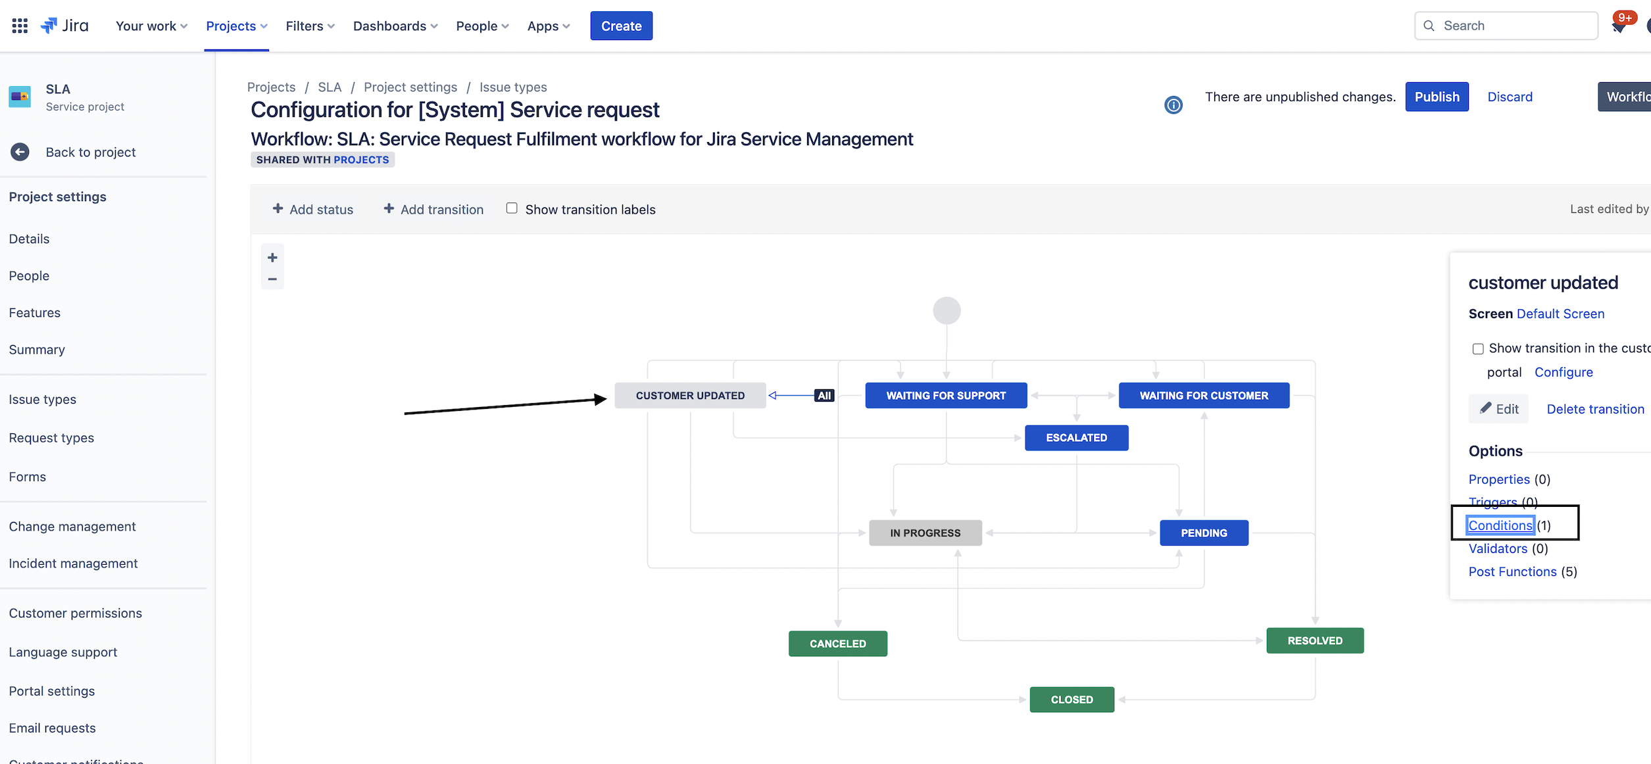Open the Dashboards dropdown

pos(395,26)
